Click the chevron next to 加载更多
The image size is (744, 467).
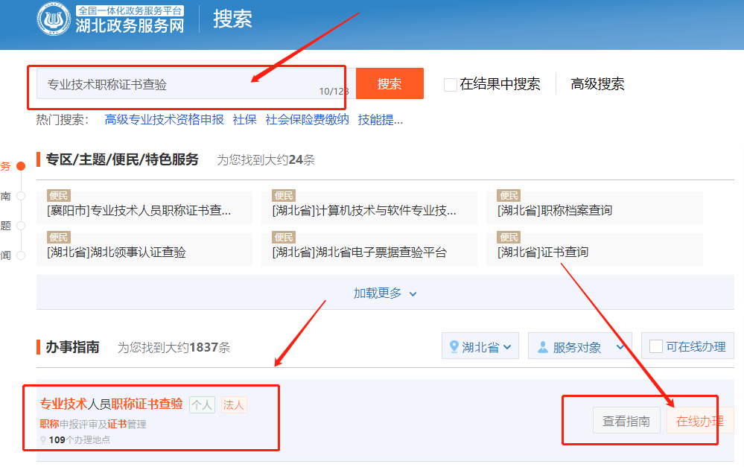pyautogui.click(x=413, y=294)
